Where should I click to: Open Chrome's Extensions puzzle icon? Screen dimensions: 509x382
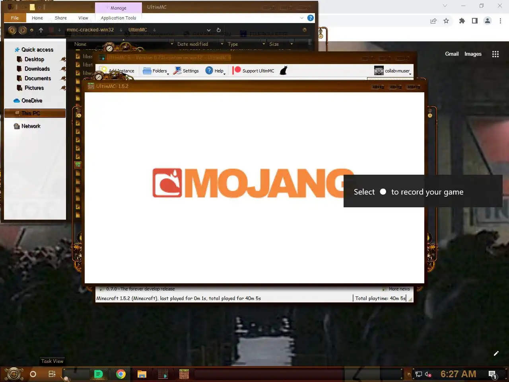[x=462, y=21]
